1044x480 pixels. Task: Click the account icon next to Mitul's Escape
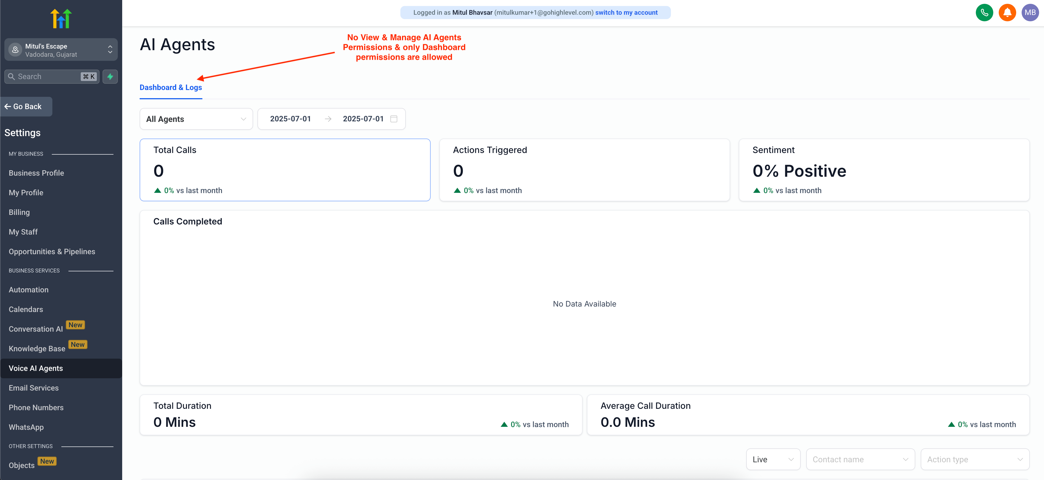pos(15,49)
